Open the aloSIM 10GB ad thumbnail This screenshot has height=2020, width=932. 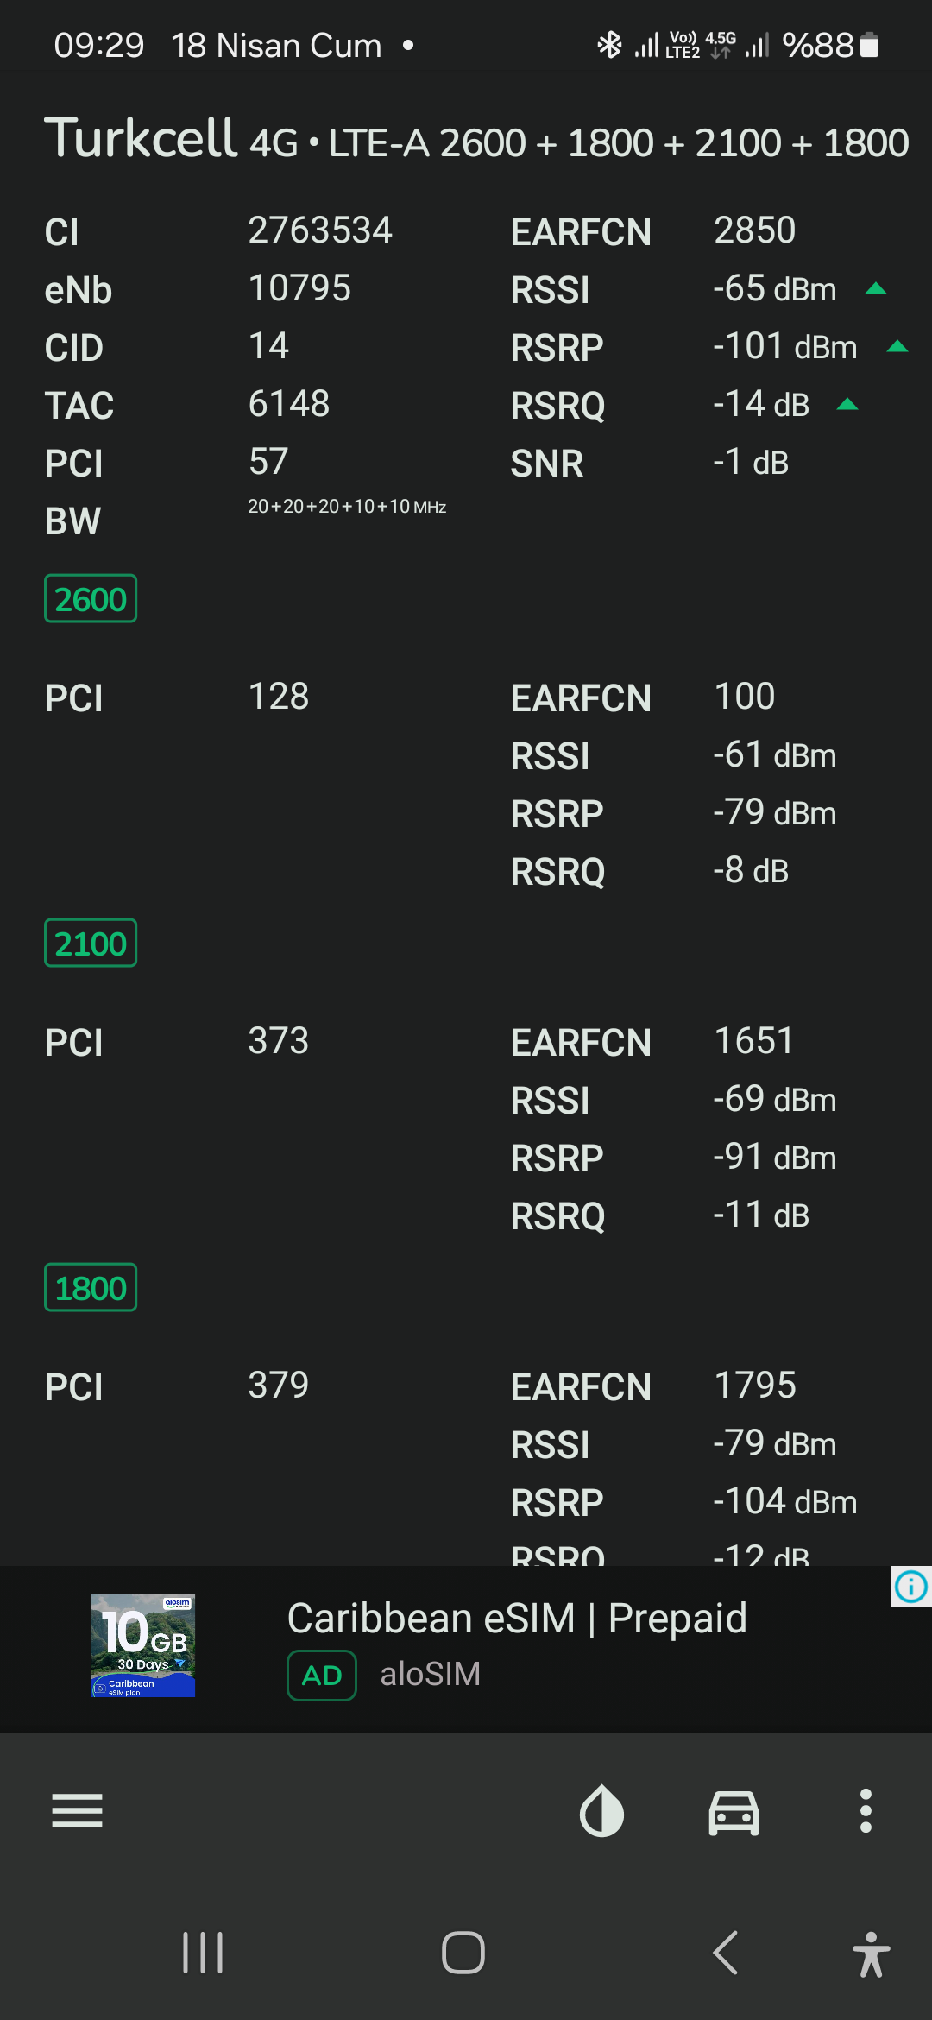[143, 1645]
